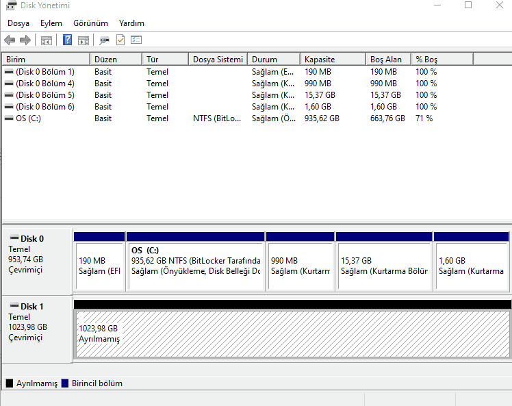Select the 990 MB recovery partition block
Image resolution: width=512 pixels, height=406 pixels.
[300, 262]
